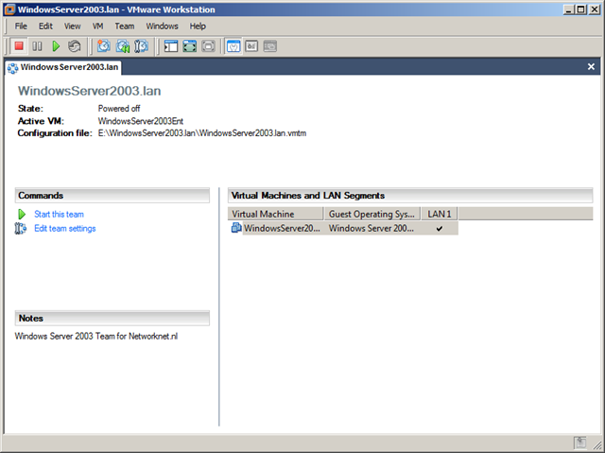Click the Virtual Machines and LAN Segments header
This screenshot has height=453, width=605.
click(410, 196)
